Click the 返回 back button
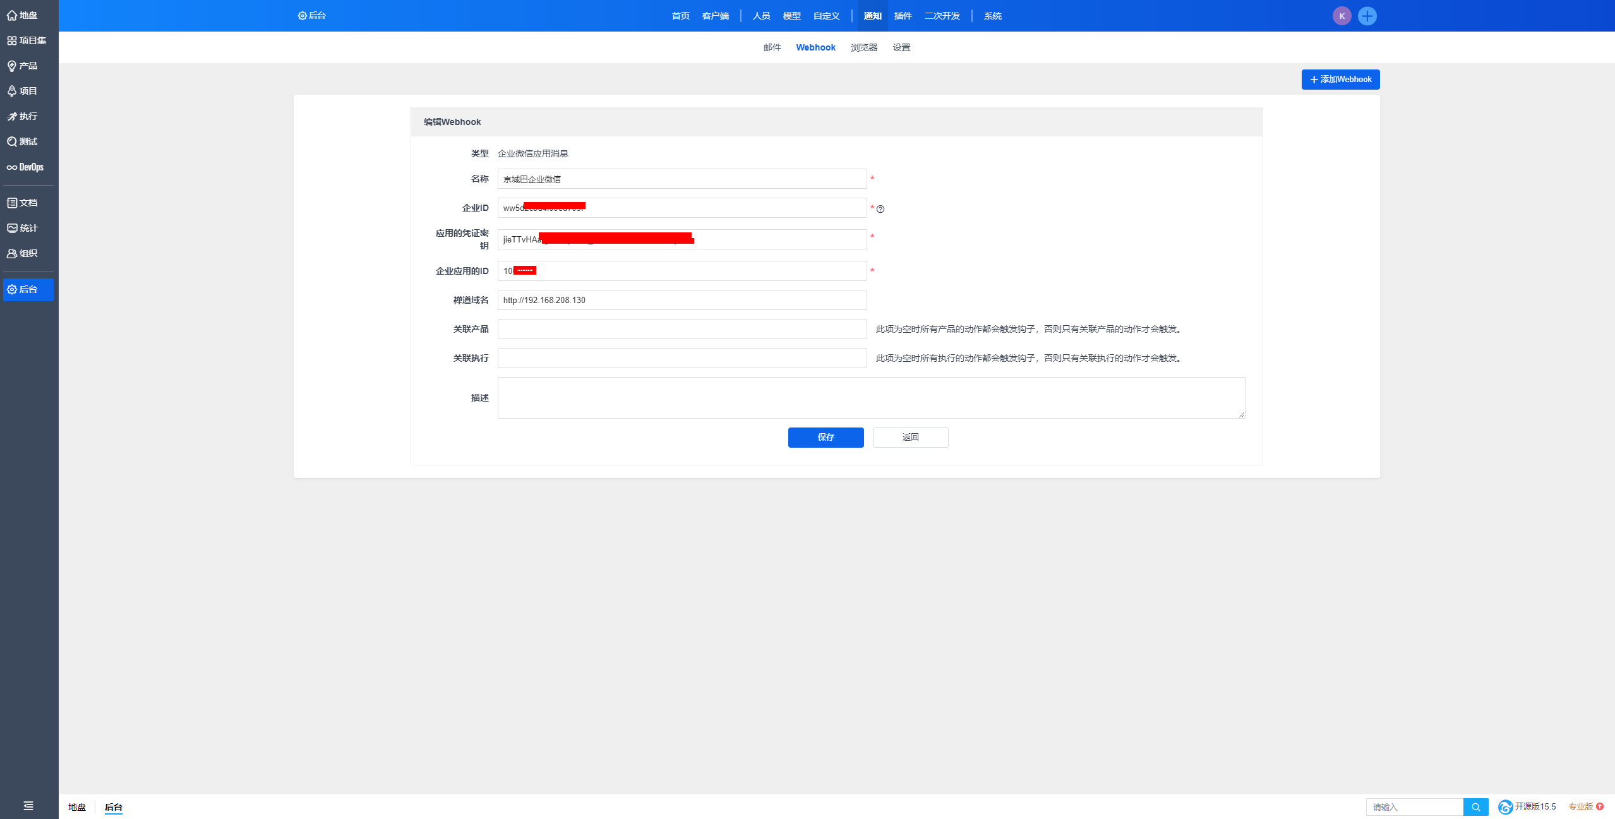The height and width of the screenshot is (819, 1615). click(910, 437)
